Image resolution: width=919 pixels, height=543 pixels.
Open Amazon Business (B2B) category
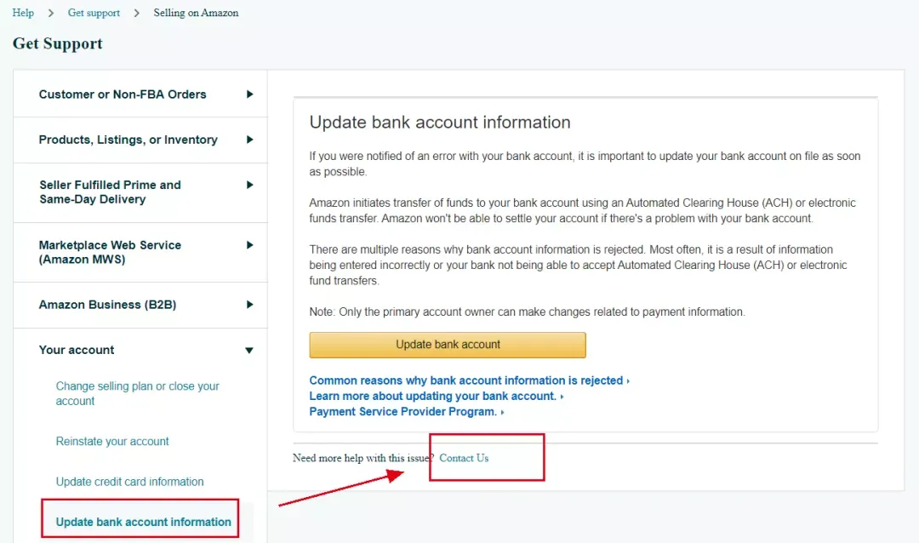coord(107,305)
